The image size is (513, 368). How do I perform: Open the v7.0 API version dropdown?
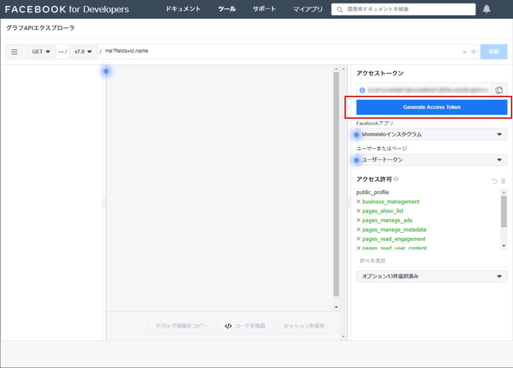point(83,52)
